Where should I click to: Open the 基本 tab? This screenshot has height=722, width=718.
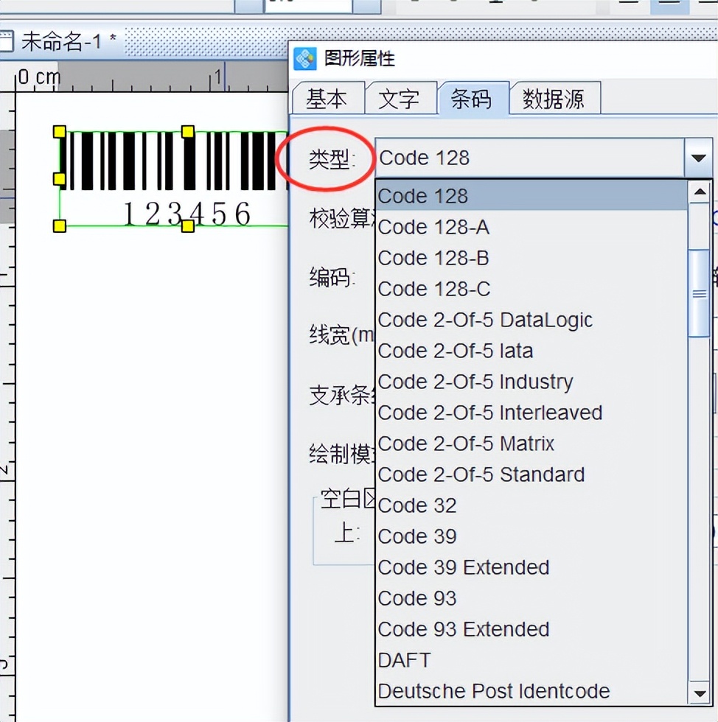(x=327, y=98)
